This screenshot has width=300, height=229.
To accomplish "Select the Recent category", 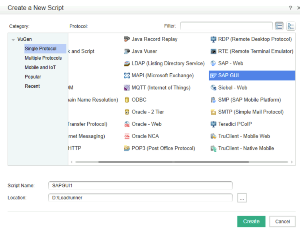I will coord(32,86).
